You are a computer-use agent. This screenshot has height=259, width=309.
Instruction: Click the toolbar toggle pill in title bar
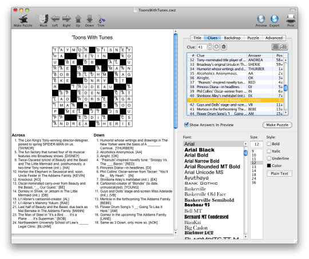[x=292, y=10]
